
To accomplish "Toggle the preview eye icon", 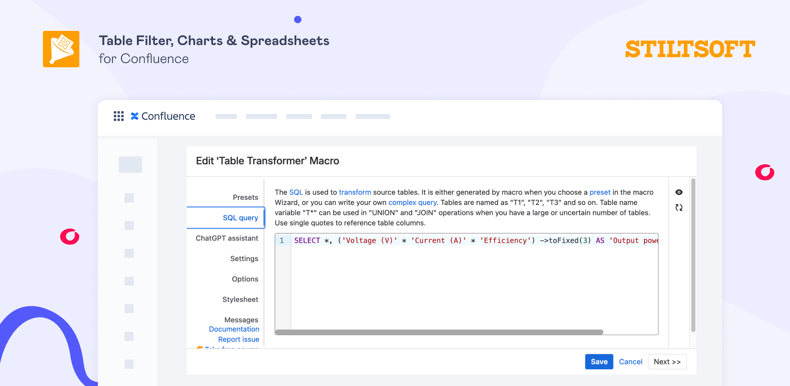I will point(679,192).
